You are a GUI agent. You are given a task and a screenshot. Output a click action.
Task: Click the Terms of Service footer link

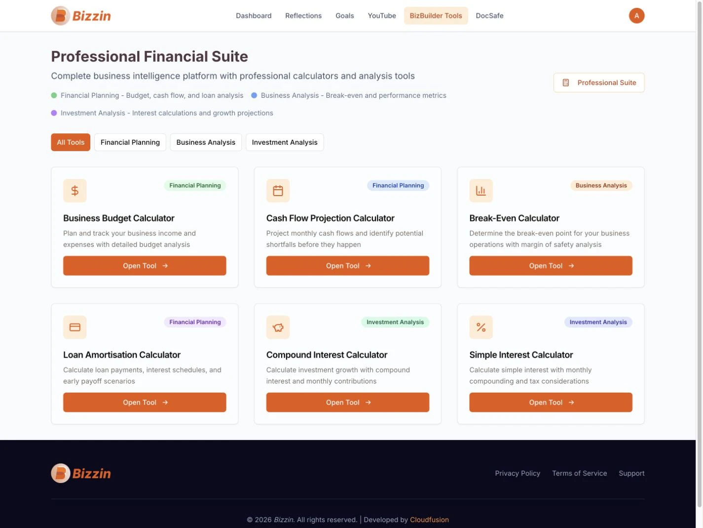[579, 473]
